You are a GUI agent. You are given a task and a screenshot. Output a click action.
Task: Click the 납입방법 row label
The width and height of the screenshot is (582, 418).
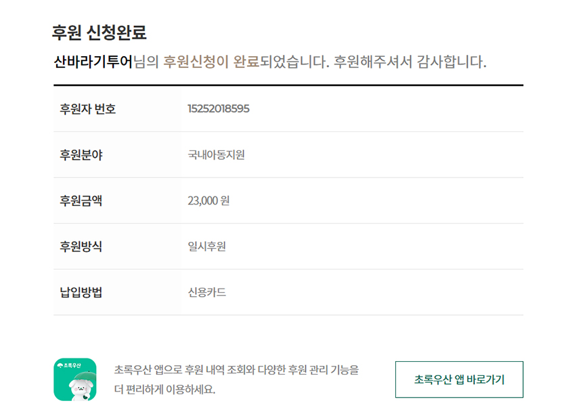(81, 293)
